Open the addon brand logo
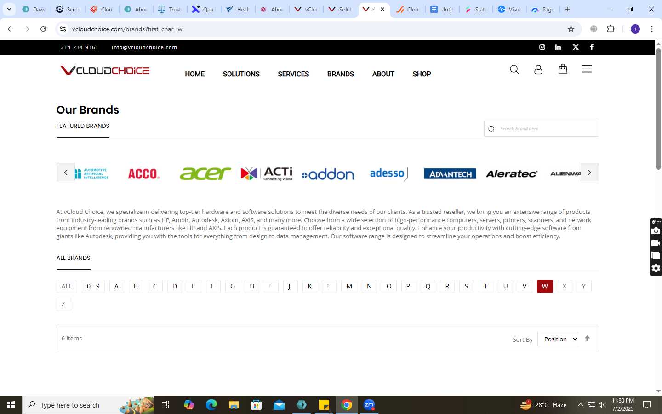 point(328,174)
